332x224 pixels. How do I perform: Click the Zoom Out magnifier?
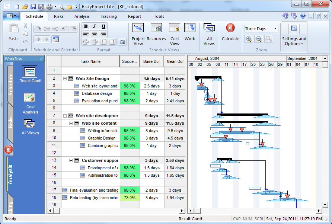(x=259, y=39)
